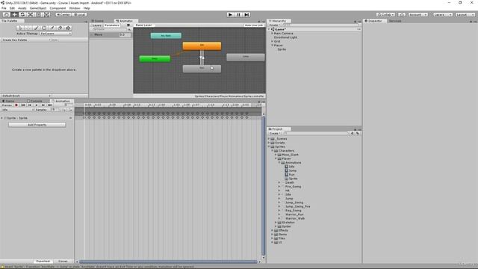Open the Animator Layers tab
This screenshot has height=269, width=478.
[96, 25]
